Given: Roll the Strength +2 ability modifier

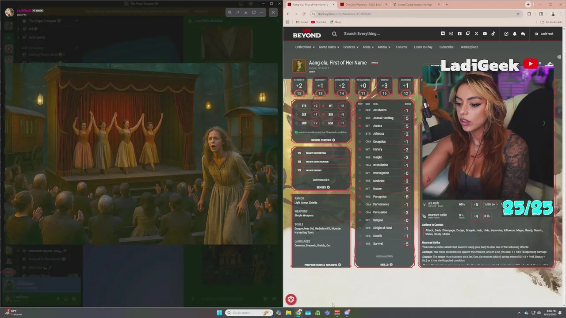Looking at the screenshot, I should pos(299,86).
